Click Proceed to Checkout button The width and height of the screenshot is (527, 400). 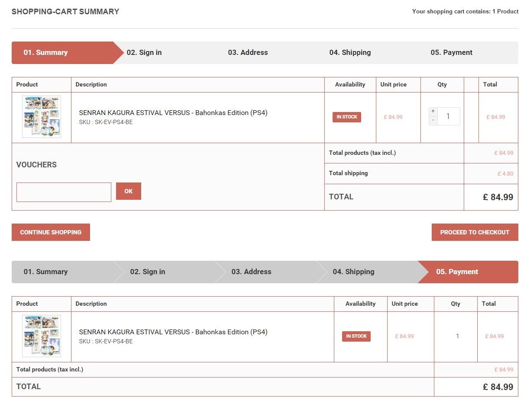475,232
